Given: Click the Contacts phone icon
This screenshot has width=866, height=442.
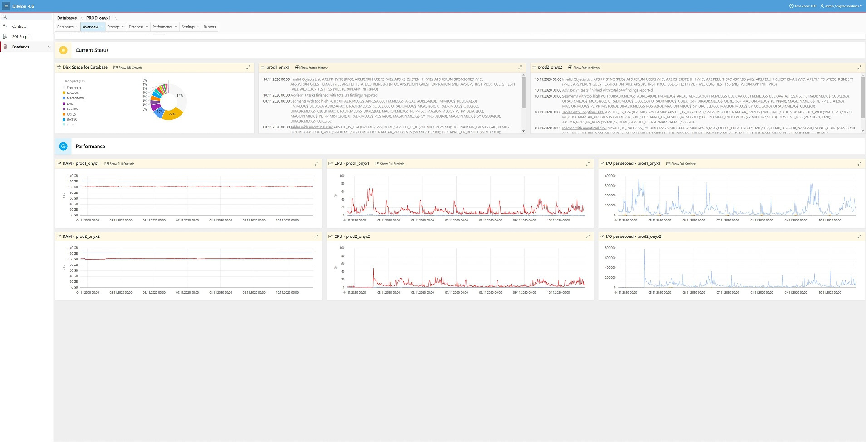Looking at the screenshot, I should point(5,26).
